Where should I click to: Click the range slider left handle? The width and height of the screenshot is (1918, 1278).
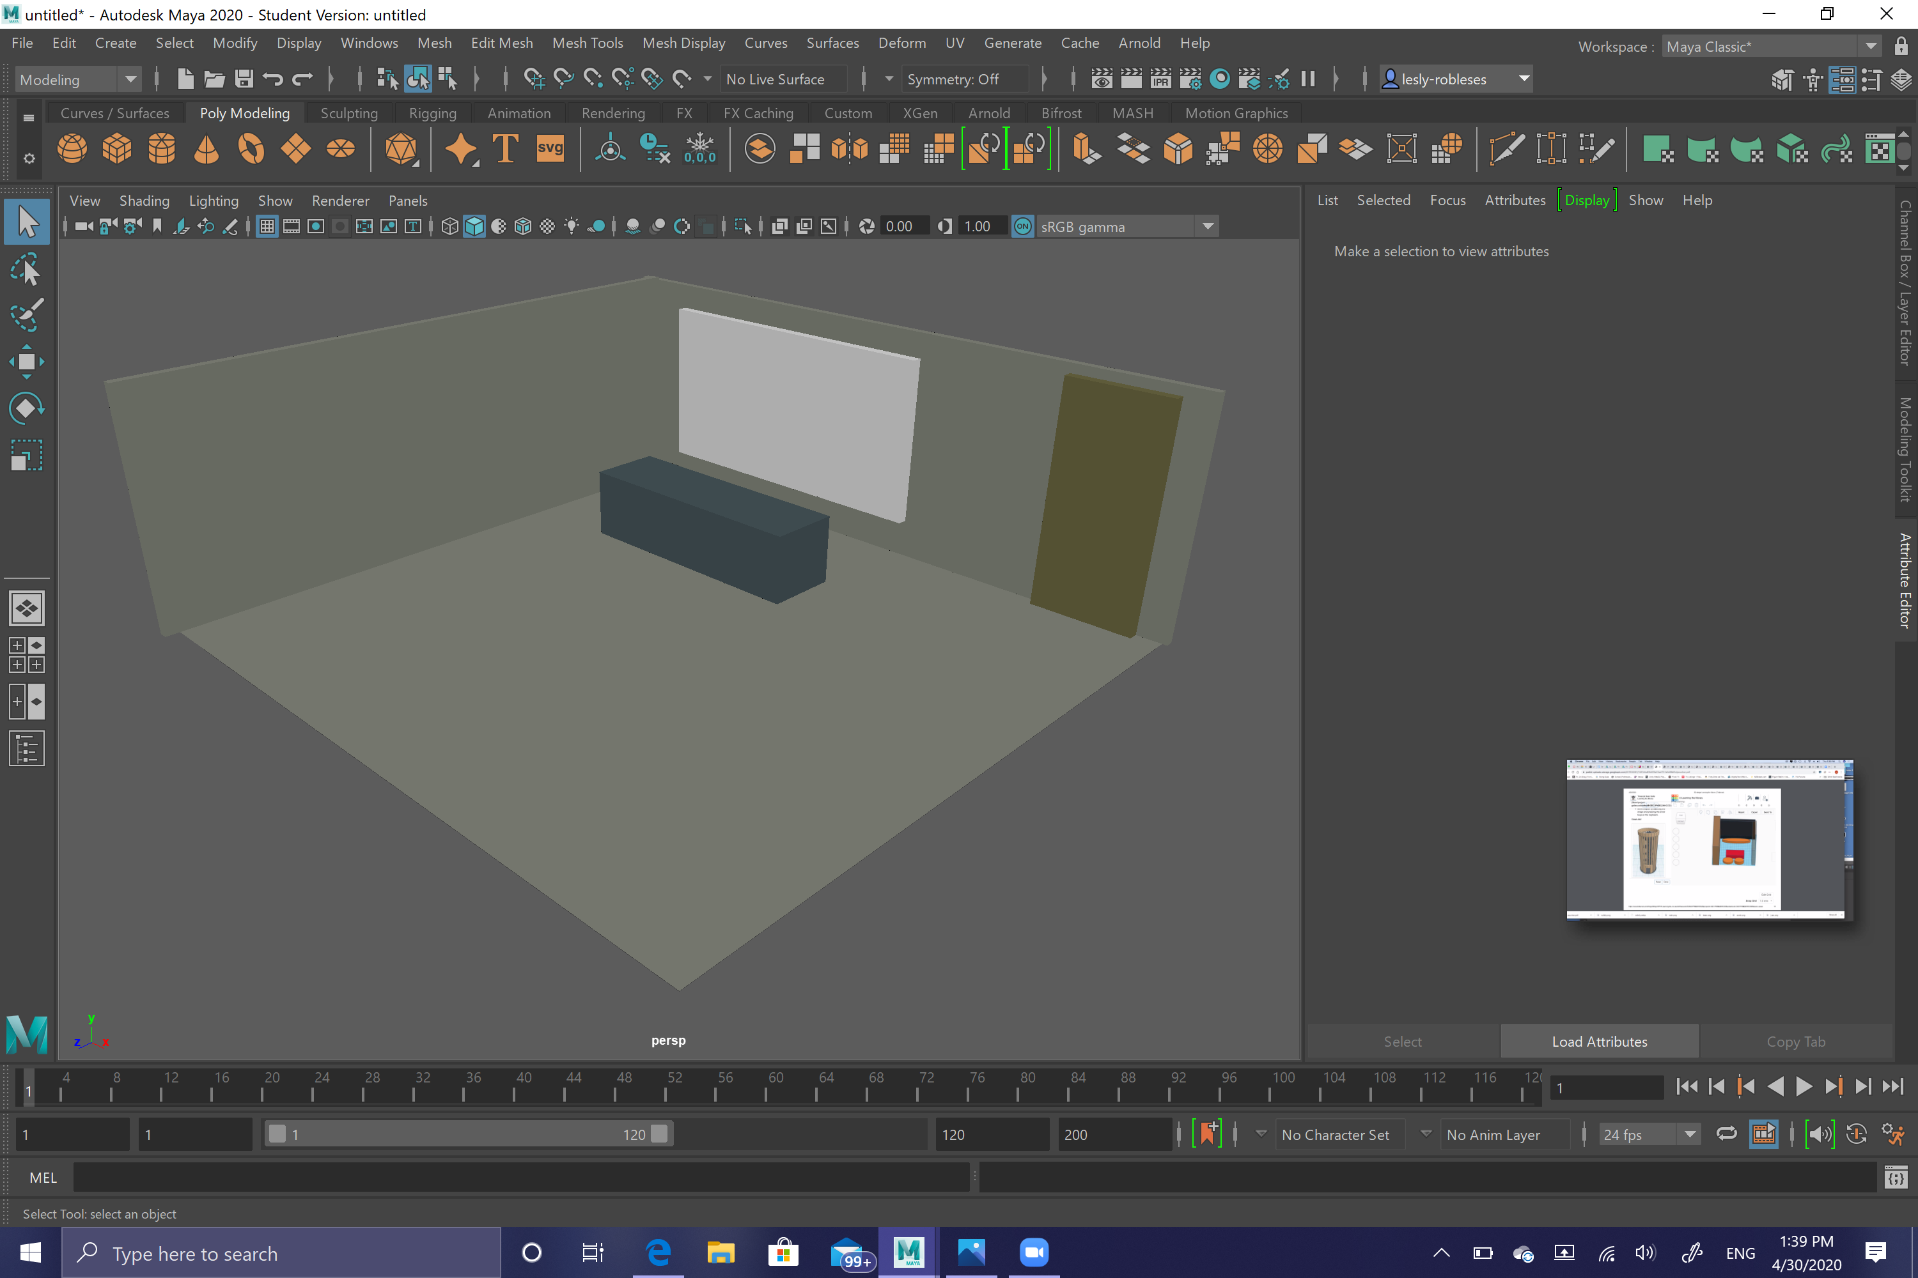[277, 1134]
